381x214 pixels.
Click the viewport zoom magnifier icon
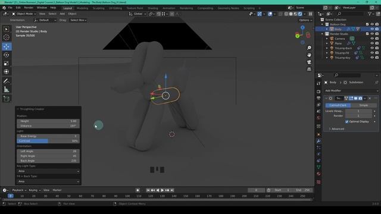(x=309, y=48)
